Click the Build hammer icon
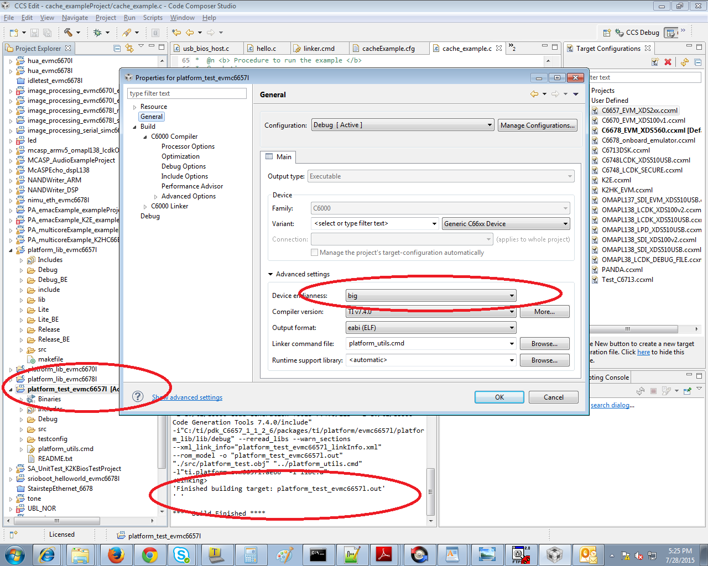This screenshot has height=566, width=708. (68, 33)
